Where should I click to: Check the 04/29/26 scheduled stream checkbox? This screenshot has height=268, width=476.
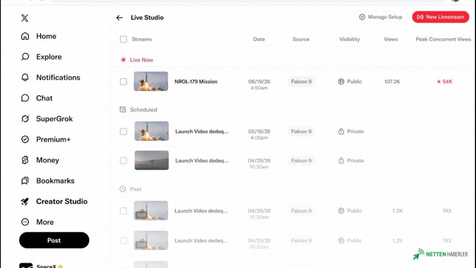pos(123,161)
